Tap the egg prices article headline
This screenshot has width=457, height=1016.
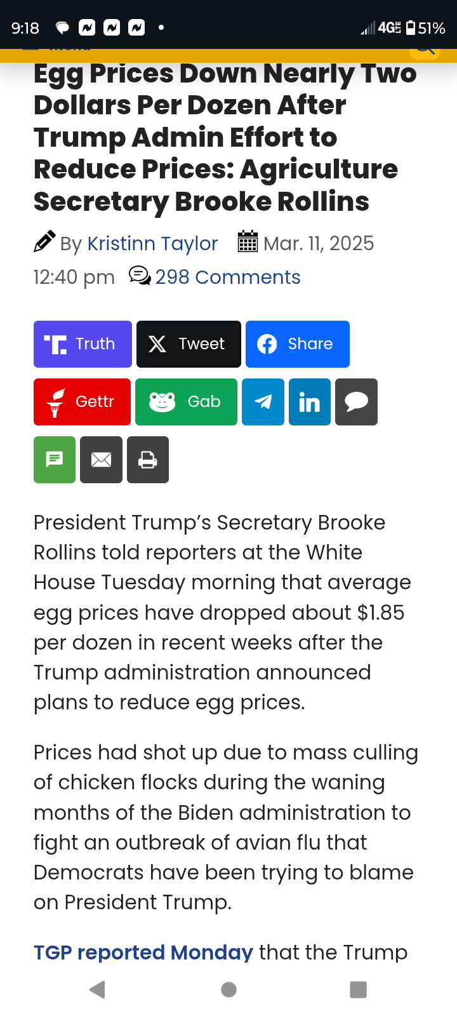point(225,137)
